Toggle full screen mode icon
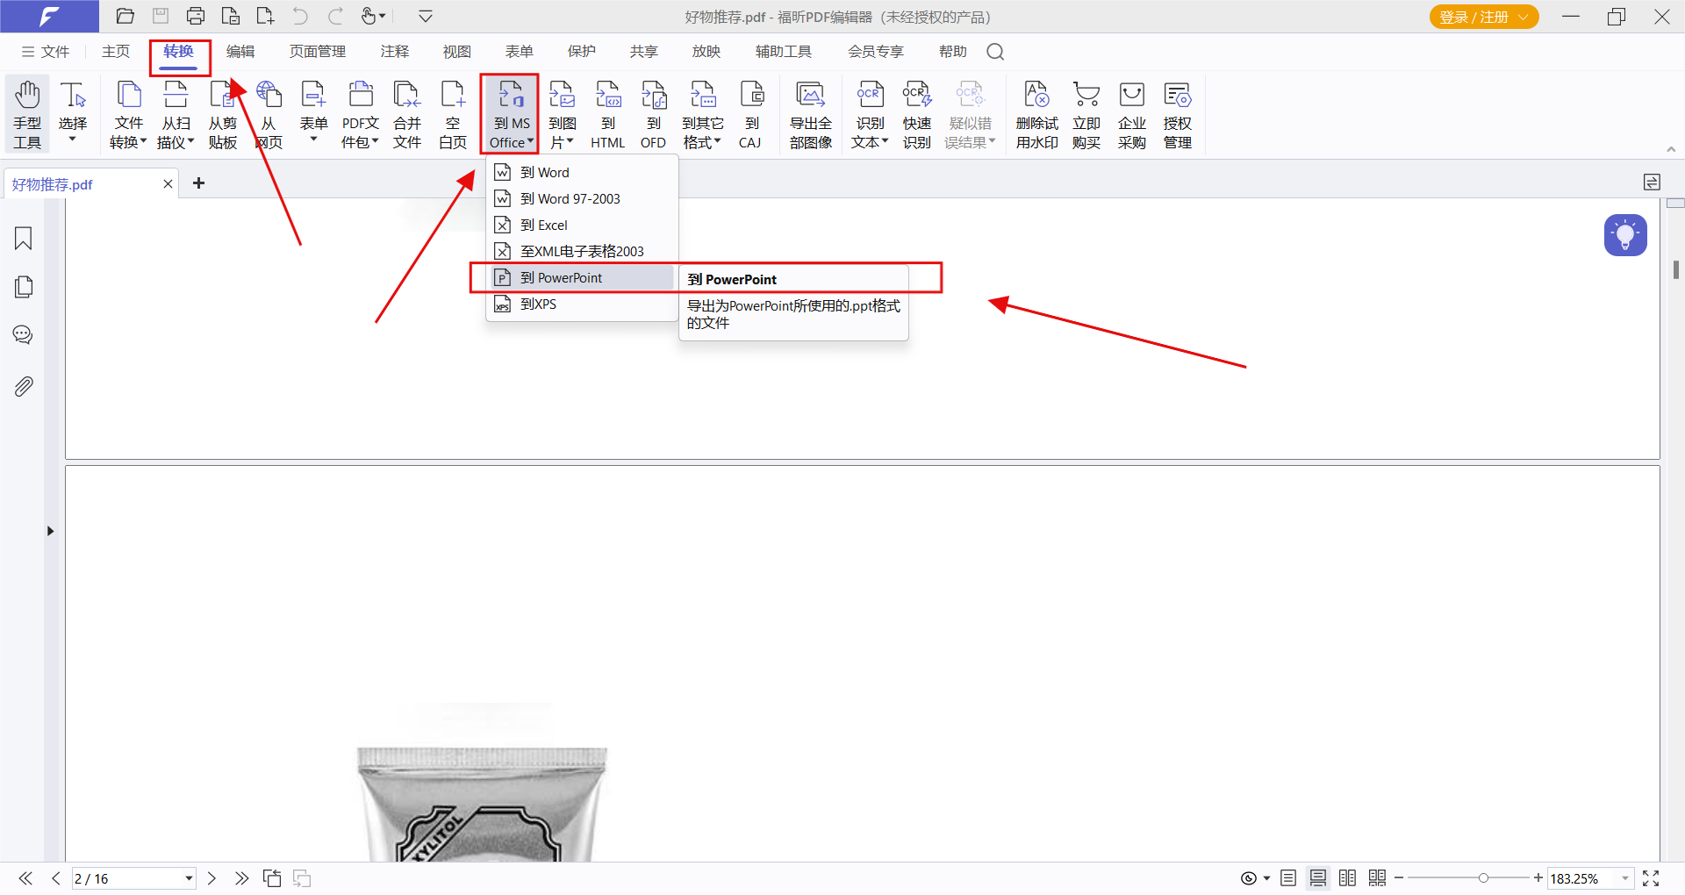Viewport: 1685px width, 895px height. click(1651, 877)
